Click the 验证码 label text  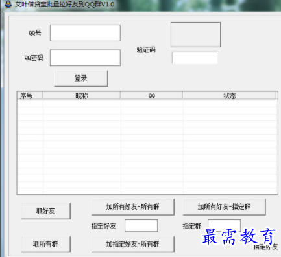(x=146, y=50)
